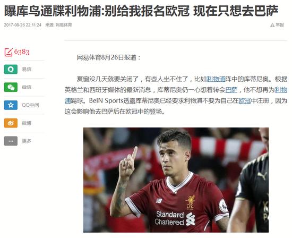
Task: Share to WeChat using 微信 icon
Action: 11,87
